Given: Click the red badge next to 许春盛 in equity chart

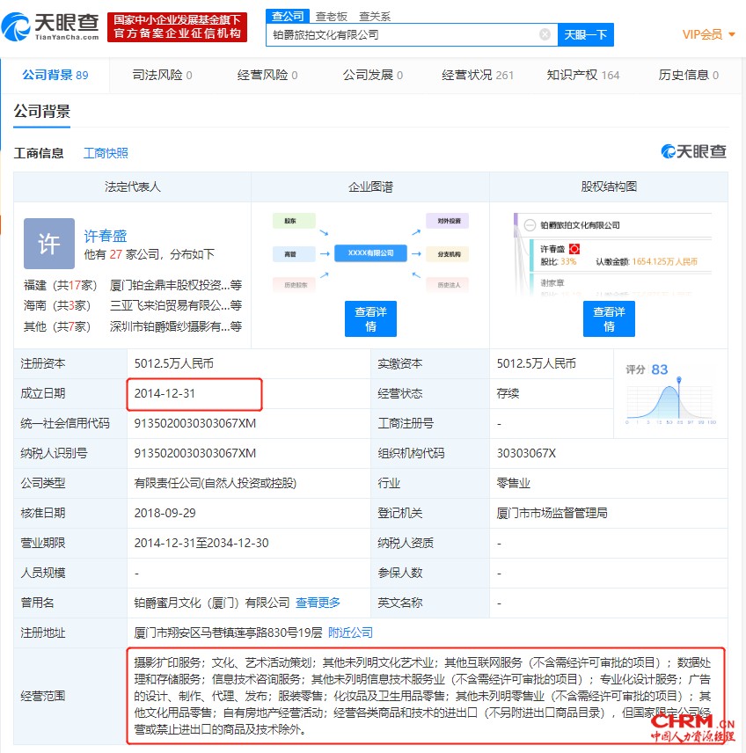Looking at the screenshot, I should [x=574, y=249].
